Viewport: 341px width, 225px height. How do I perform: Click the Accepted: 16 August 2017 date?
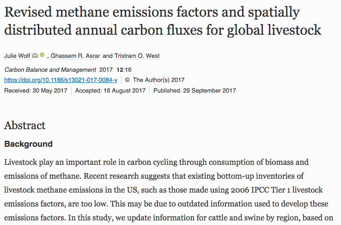coord(110,90)
